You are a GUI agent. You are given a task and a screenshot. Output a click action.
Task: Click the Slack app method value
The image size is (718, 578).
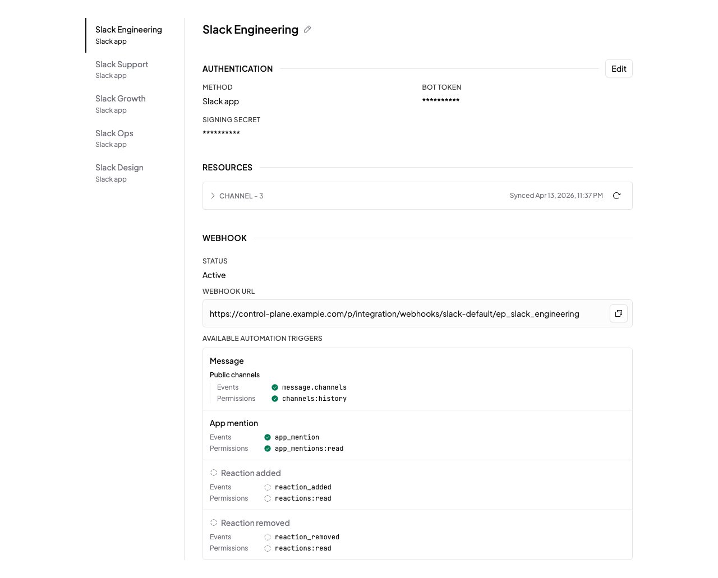click(x=220, y=101)
